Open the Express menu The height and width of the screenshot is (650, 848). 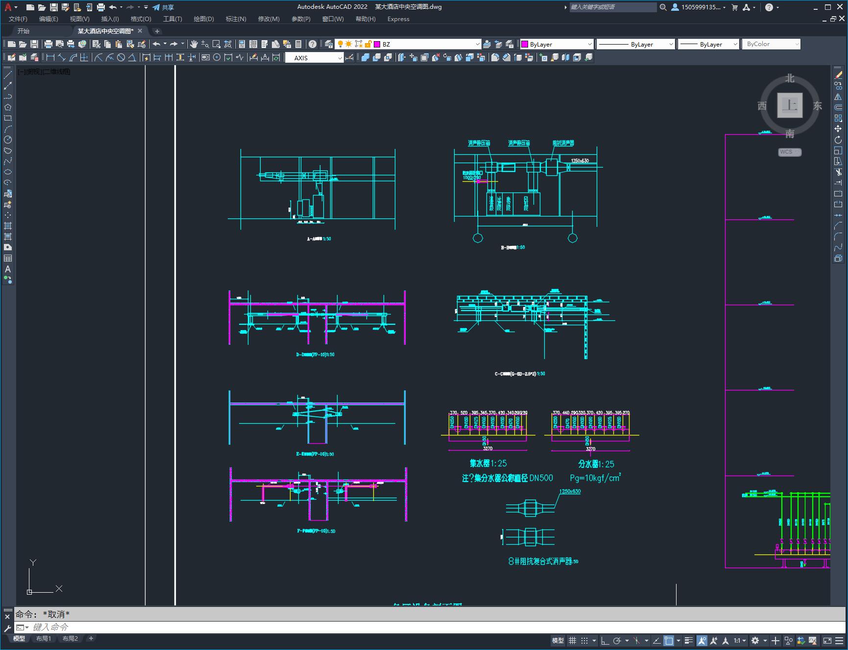click(x=398, y=19)
